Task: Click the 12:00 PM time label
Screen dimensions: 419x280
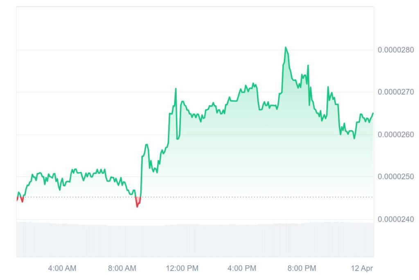Action: coord(182,269)
